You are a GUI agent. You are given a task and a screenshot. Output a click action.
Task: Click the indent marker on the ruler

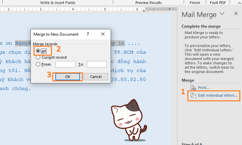[145, 10]
